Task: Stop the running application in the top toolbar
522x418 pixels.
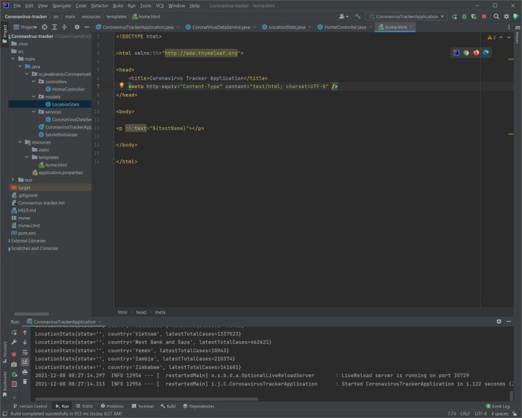Action: pyautogui.click(x=484, y=16)
